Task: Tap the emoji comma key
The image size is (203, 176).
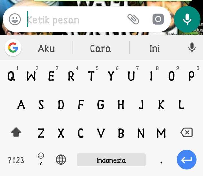Action: 41,158
